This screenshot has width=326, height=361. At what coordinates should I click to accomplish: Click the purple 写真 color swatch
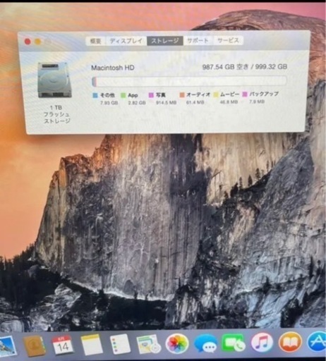pyautogui.click(x=151, y=95)
